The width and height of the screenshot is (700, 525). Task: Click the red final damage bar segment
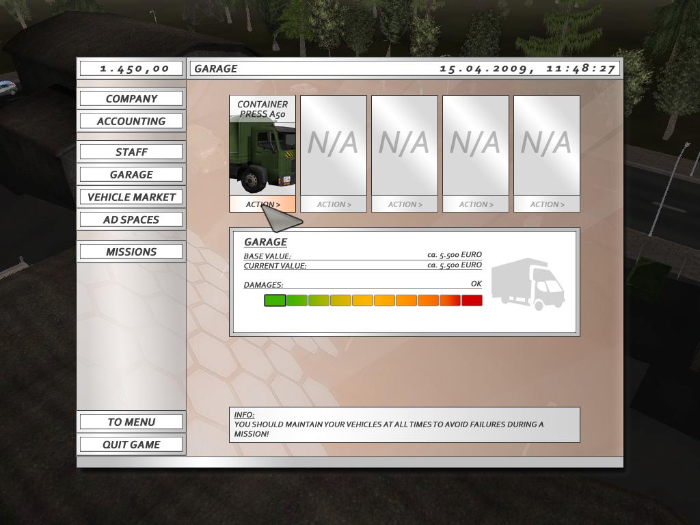(x=472, y=301)
